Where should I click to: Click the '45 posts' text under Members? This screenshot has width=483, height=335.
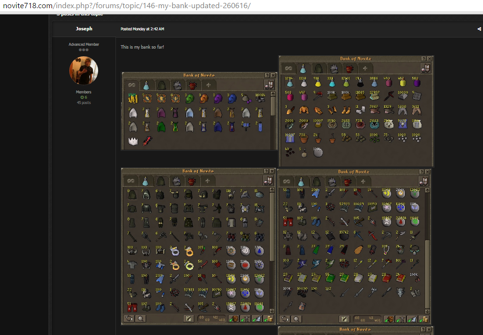click(x=84, y=103)
